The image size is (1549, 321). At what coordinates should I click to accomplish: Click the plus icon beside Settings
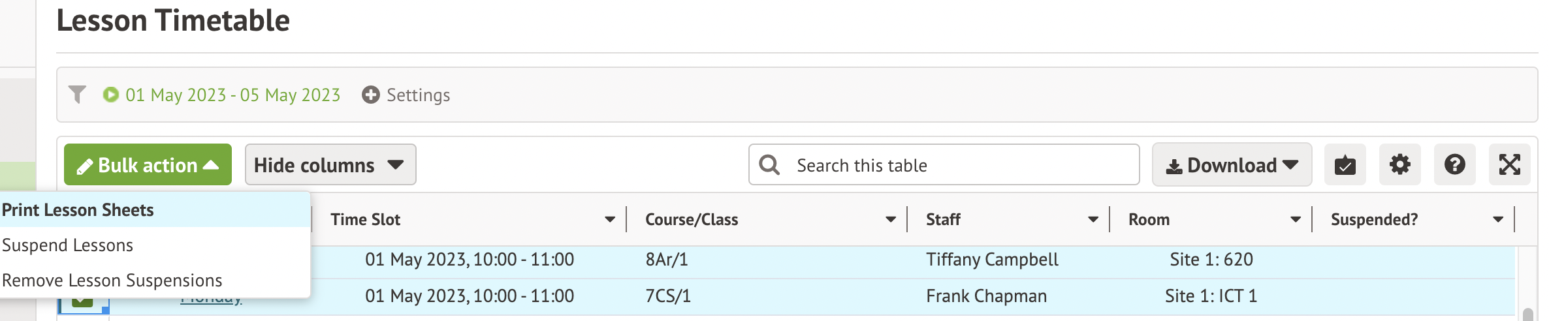370,95
